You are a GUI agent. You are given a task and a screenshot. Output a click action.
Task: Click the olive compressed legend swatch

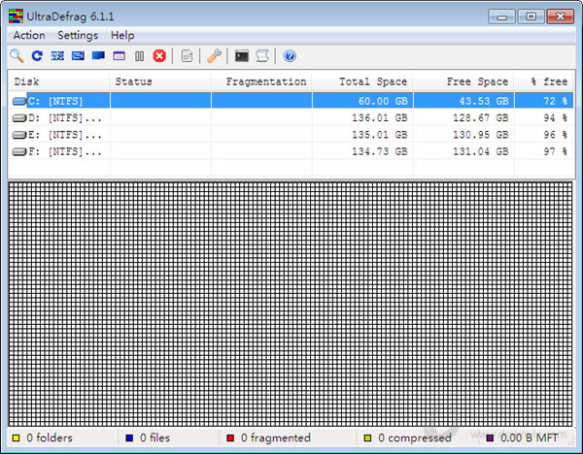click(x=367, y=438)
